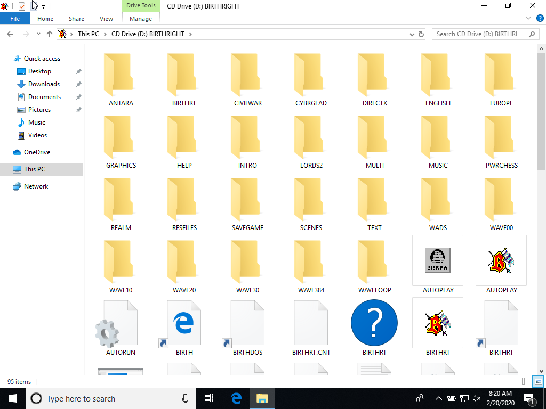Click CD Drive (D:) BIRTHRIGHT path segment
Screen dimensions: 546x409
[x=148, y=34]
